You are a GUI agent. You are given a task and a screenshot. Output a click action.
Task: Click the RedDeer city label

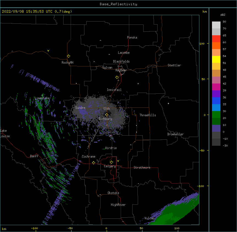pos(121,70)
